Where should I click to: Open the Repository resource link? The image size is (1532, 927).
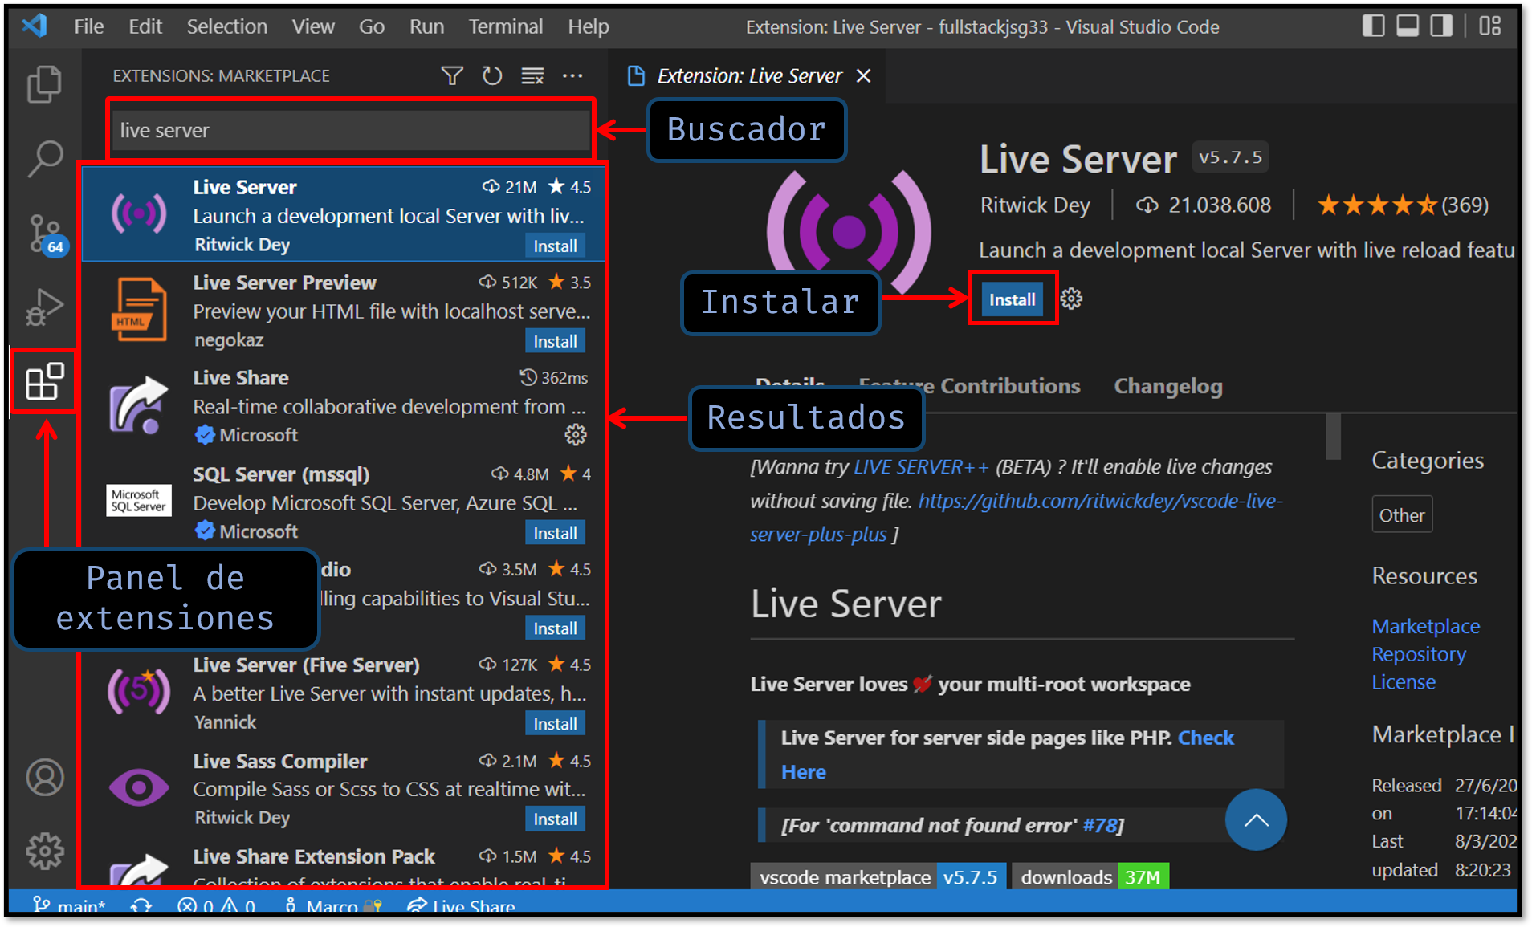click(x=1418, y=654)
